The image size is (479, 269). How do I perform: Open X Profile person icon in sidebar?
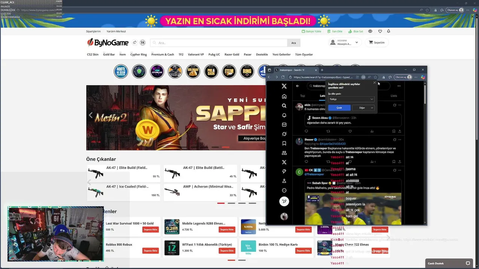pyautogui.click(x=284, y=181)
